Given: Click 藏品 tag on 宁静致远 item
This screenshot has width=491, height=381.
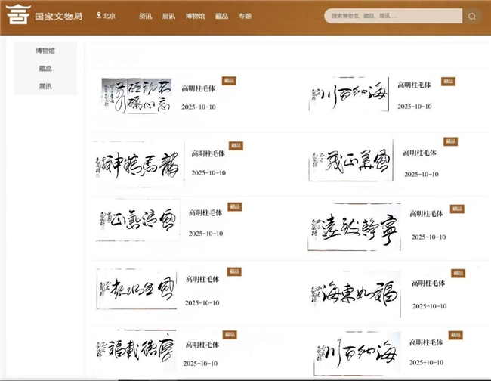Looking at the screenshot, I should [457, 209].
